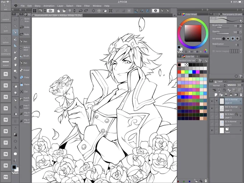Switch to the Layer Property tab
244x183 pixels.
click(233, 81)
